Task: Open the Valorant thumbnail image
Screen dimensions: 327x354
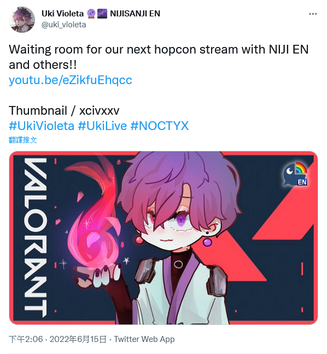Action: point(163,238)
